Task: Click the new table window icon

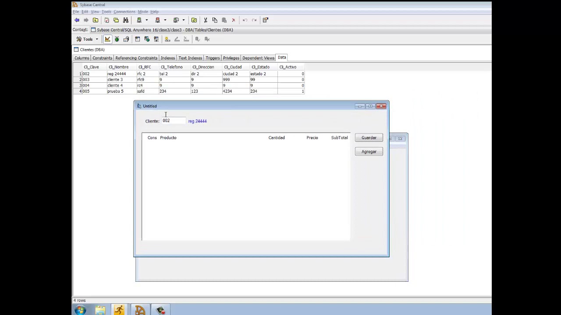Action: coord(138,39)
